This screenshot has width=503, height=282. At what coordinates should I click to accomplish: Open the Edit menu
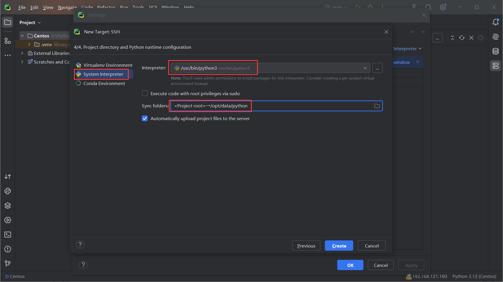click(x=34, y=7)
